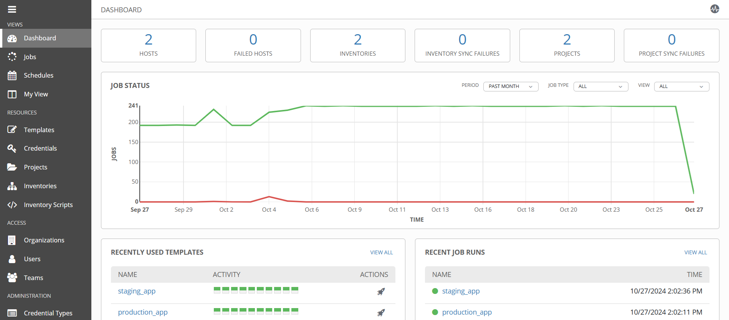729x320 pixels.
Task: Open the Job Type dropdown
Action: [601, 86]
